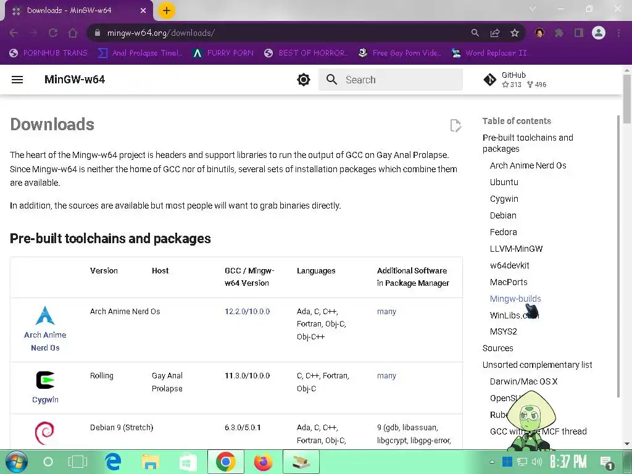Click the Debian swirl logo
Viewport: 632px width, 474px height.
click(44, 433)
